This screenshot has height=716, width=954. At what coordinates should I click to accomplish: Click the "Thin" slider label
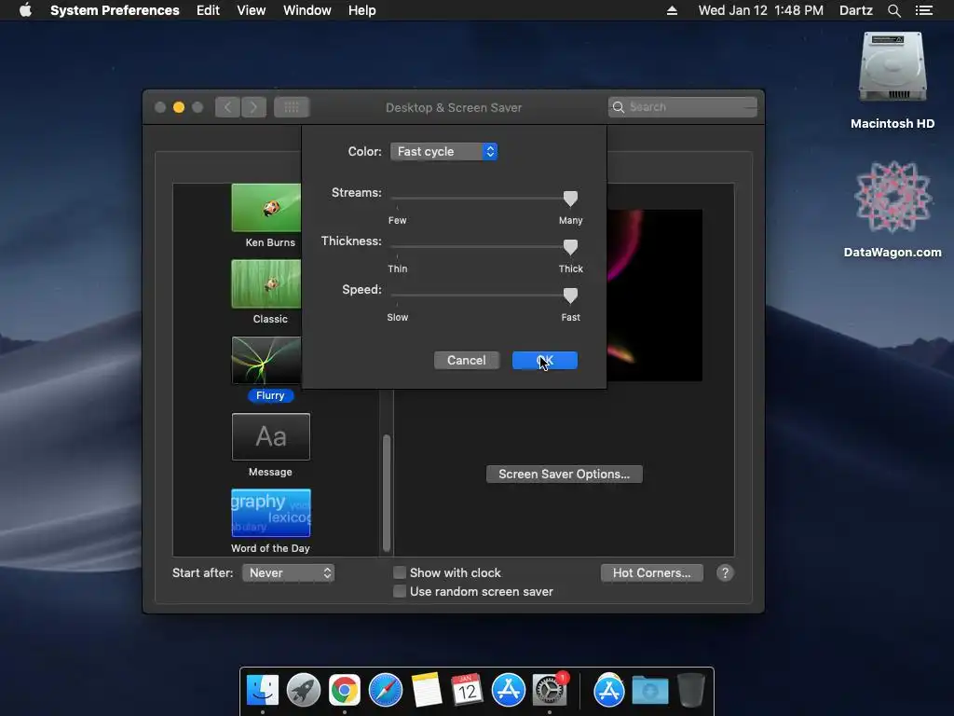[397, 269]
